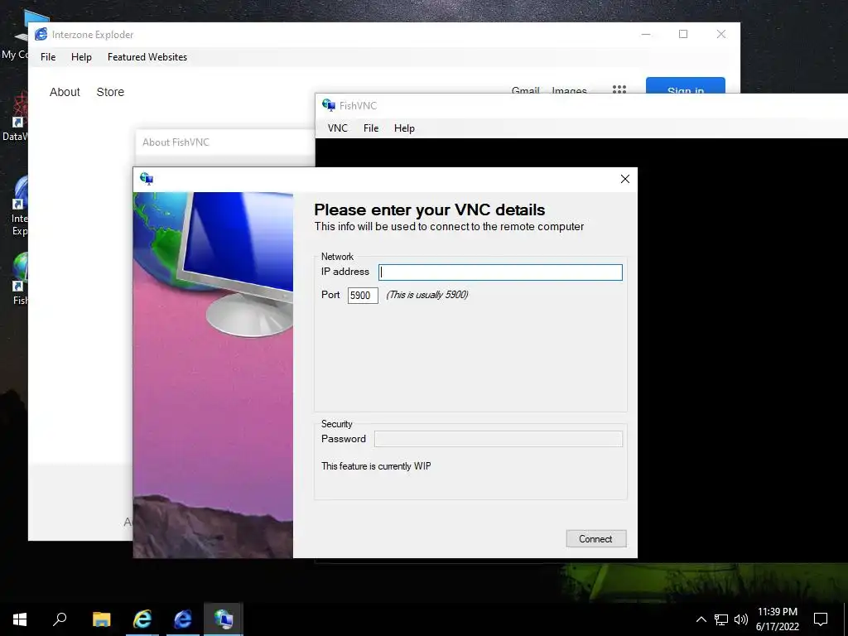Click the volume speaker tray icon
The image size is (848, 636).
click(x=741, y=619)
